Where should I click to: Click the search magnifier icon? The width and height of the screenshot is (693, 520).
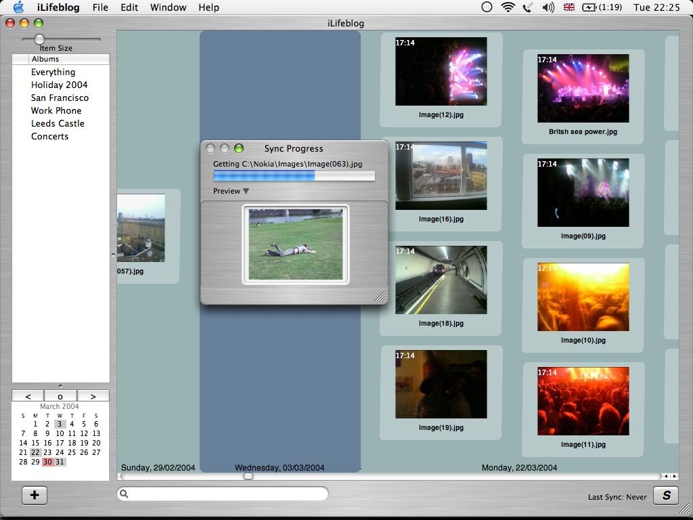(125, 494)
